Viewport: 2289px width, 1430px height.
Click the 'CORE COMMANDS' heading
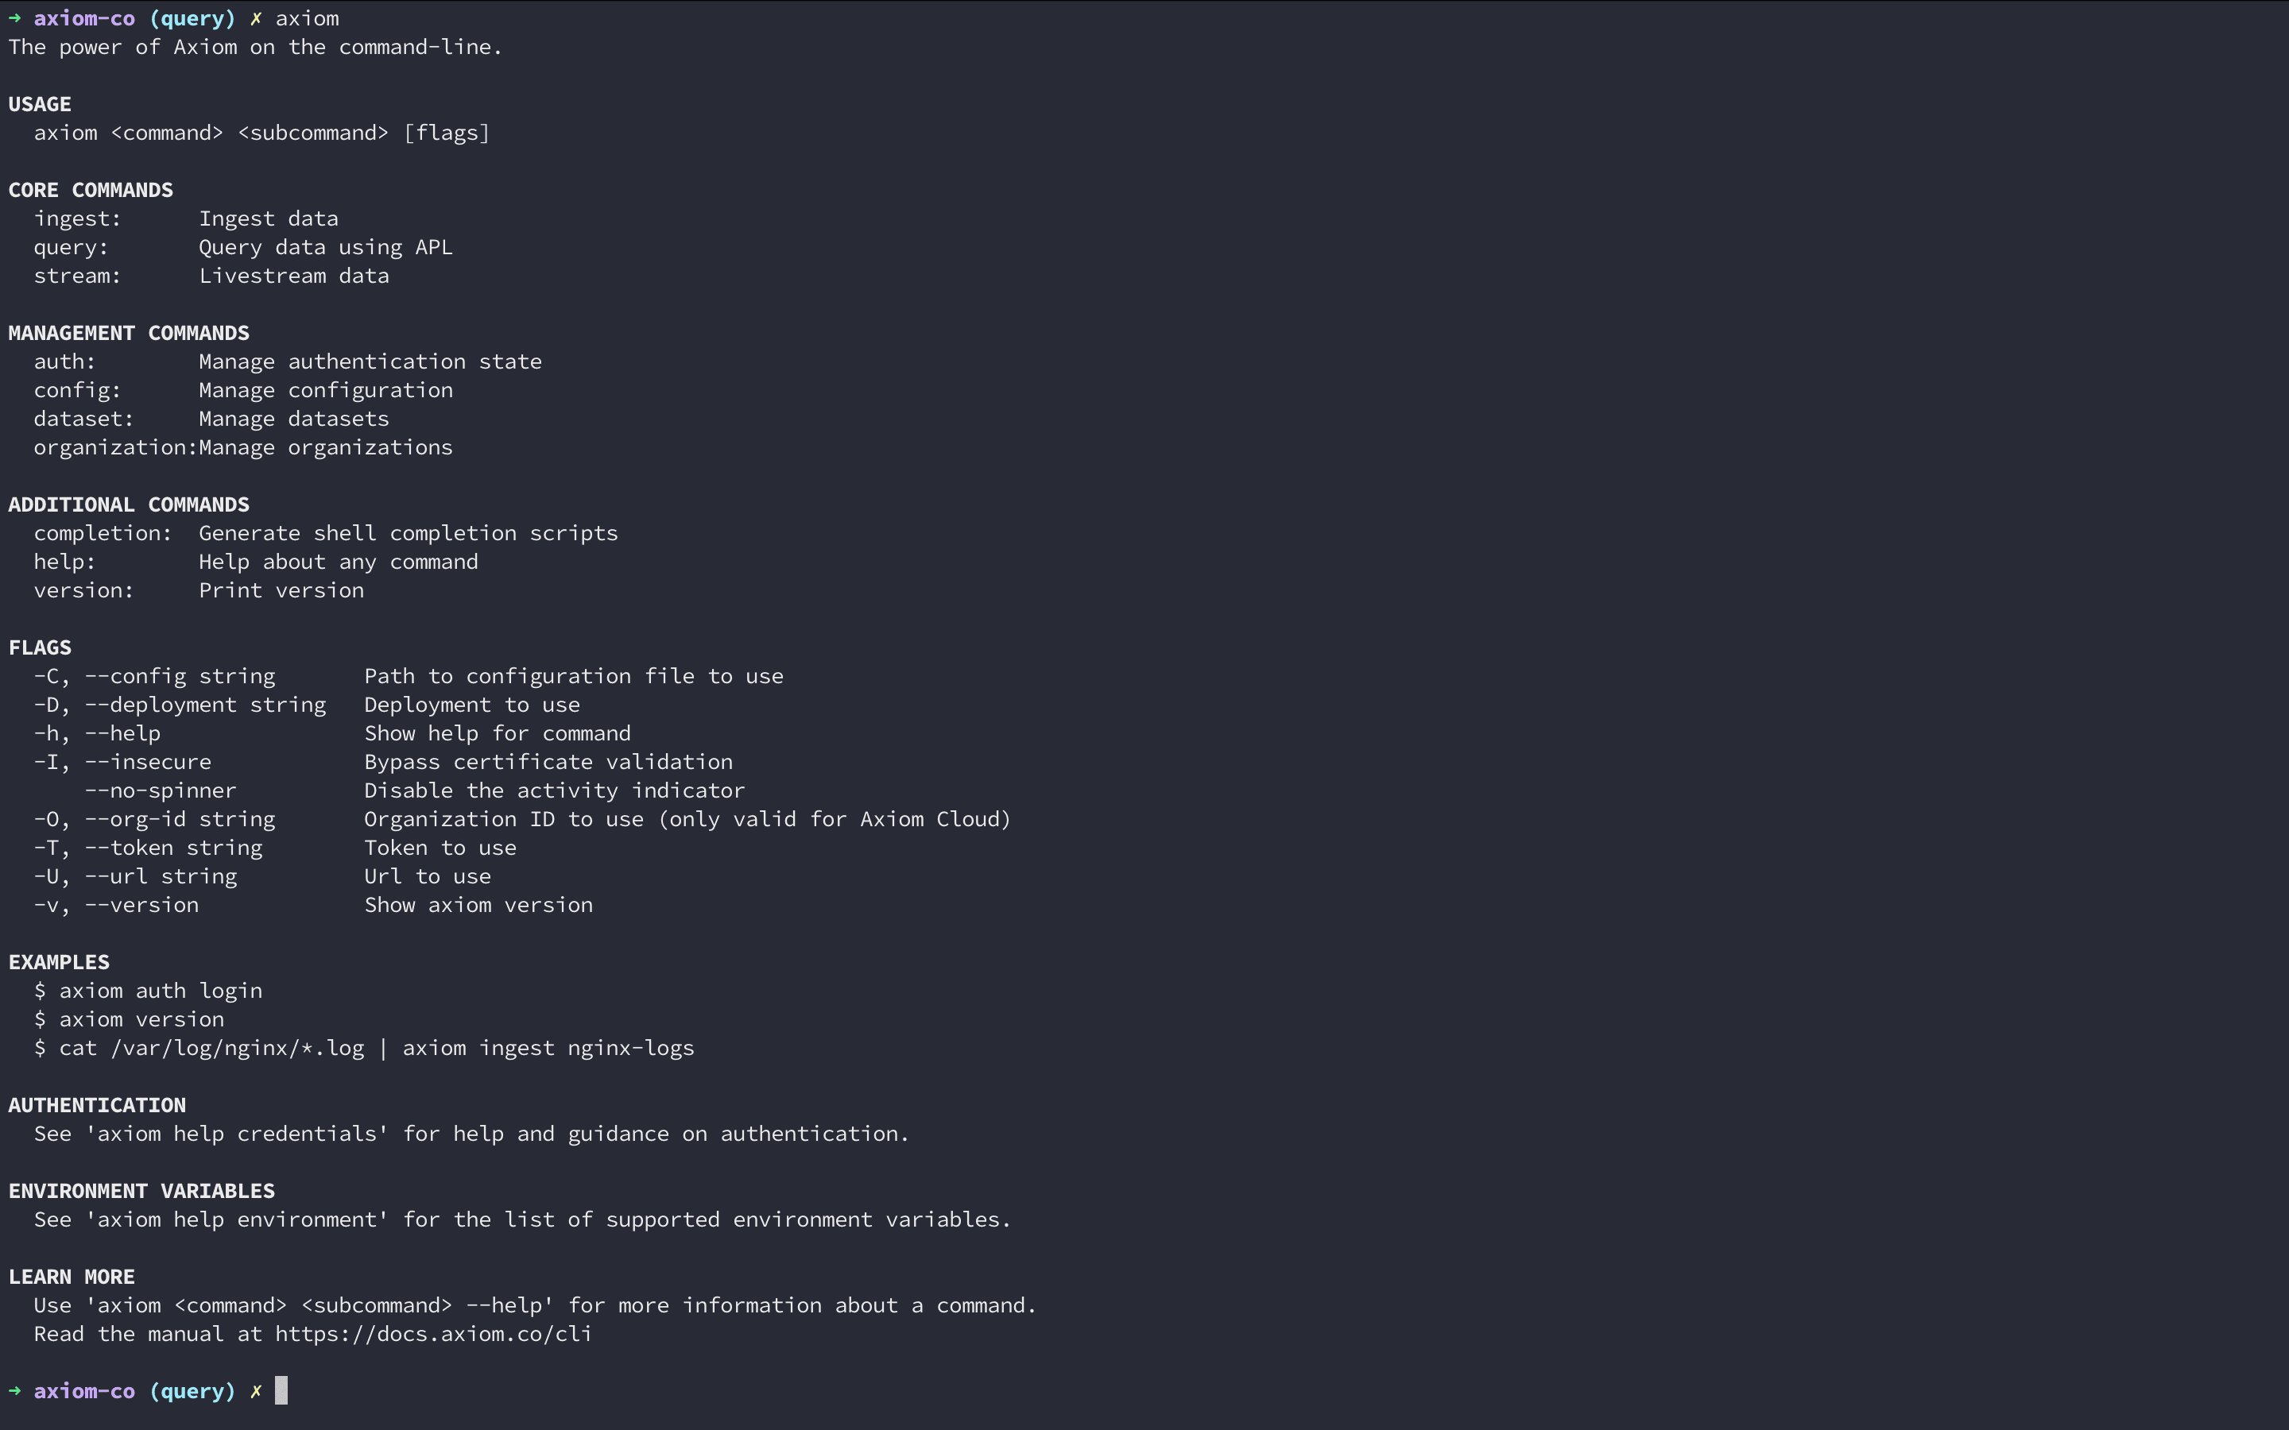[x=91, y=190]
